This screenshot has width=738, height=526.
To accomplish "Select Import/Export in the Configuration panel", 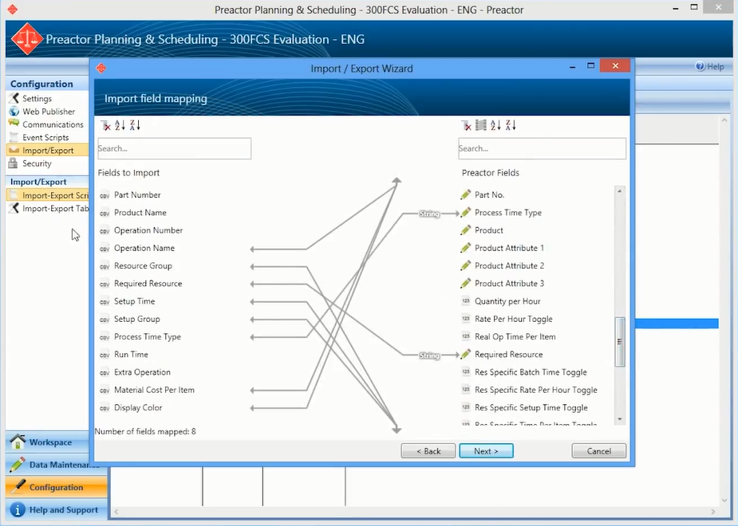I will pyautogui.click(x=48, y=151).
